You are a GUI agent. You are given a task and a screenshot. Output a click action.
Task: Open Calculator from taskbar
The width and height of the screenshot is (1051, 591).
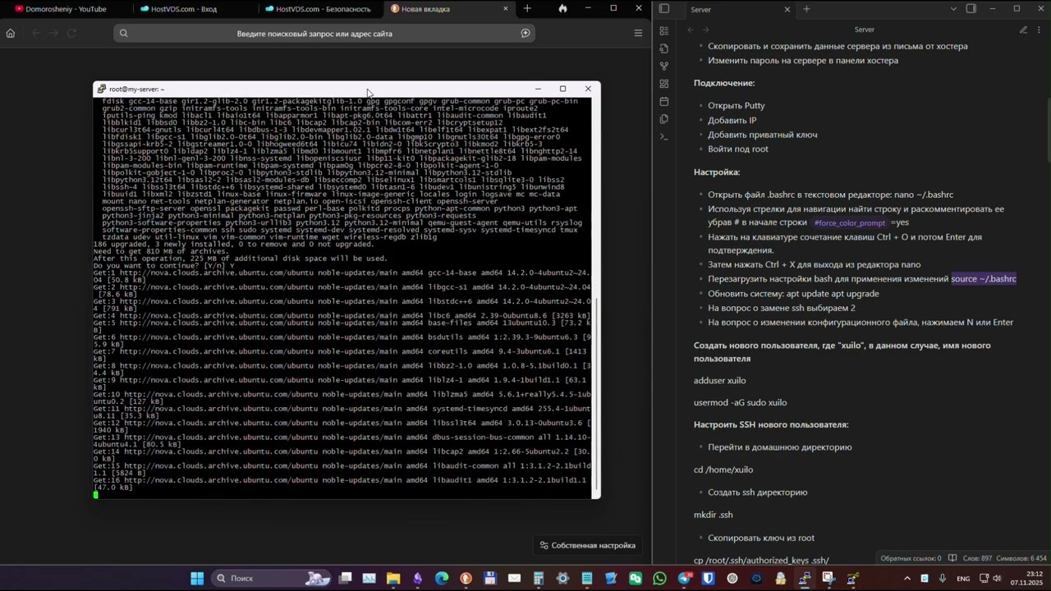click(x=539, y=579)
